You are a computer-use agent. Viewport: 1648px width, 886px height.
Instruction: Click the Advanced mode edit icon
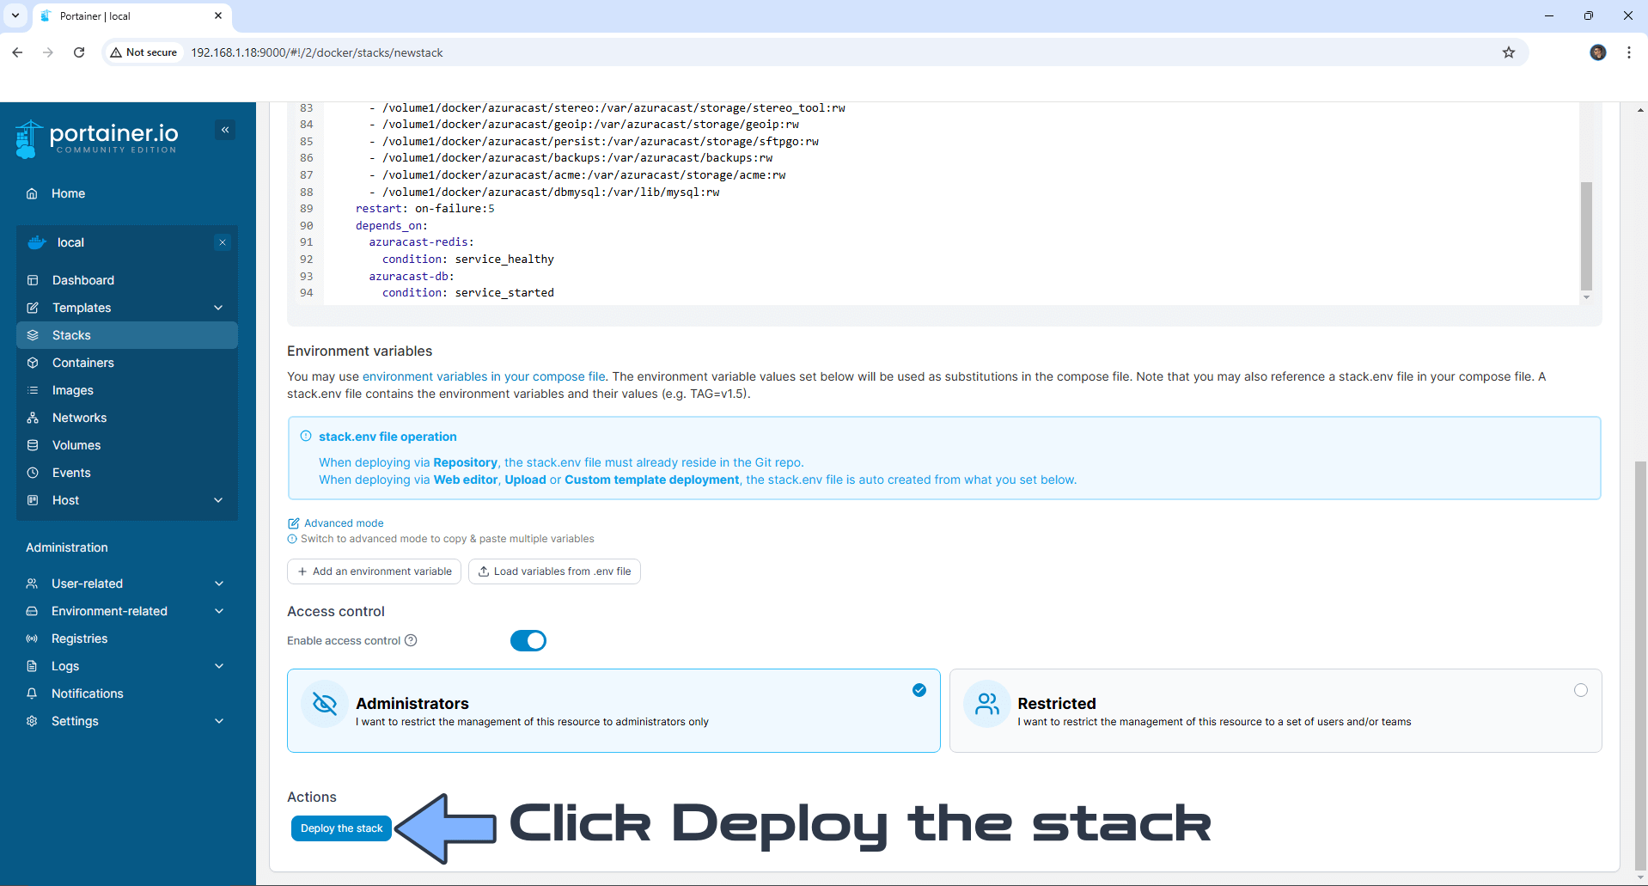[293, 523]
